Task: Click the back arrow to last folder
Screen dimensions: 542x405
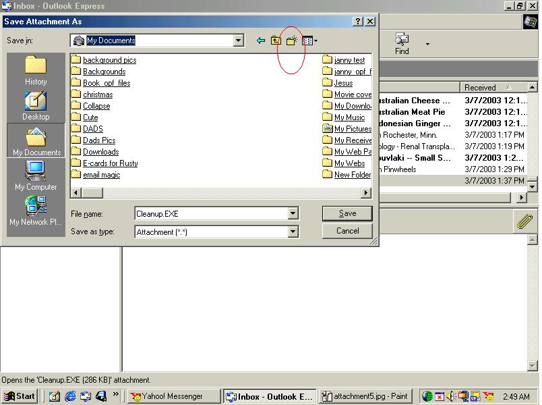Action: tap(261, 40)
